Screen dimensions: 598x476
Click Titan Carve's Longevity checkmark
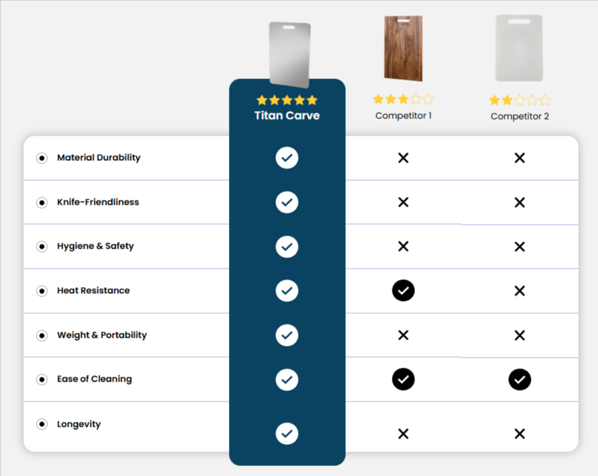287,433
